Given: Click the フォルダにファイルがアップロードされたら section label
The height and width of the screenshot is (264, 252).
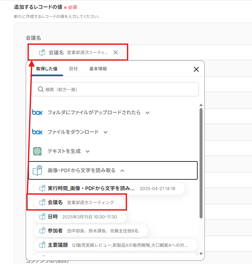Looking at the screenshot, I should tap(94, 113).
